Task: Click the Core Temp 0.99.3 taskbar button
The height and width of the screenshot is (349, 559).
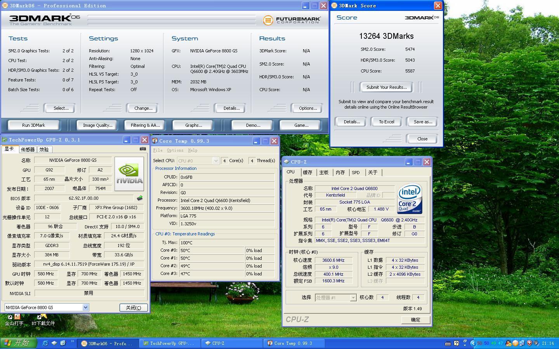Action: pyautogui.click(x=293, y=343)
